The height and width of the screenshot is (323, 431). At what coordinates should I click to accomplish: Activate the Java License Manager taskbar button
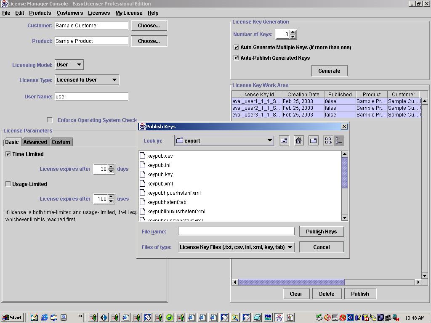[279, 318]
